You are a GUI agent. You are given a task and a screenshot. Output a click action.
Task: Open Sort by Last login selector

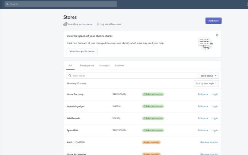click(206, 84)
